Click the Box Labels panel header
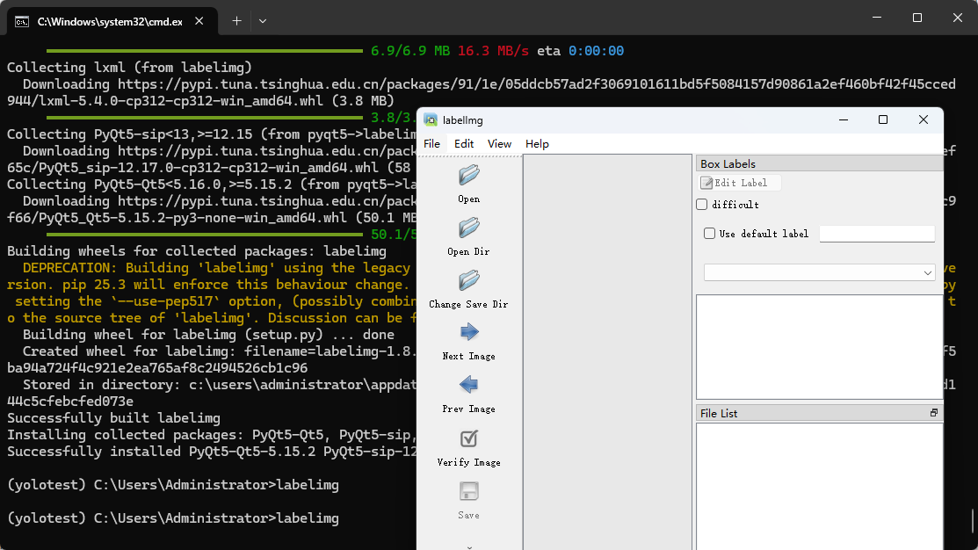The width and height of the screenshot is (978, 550). (x=819, y=163)
